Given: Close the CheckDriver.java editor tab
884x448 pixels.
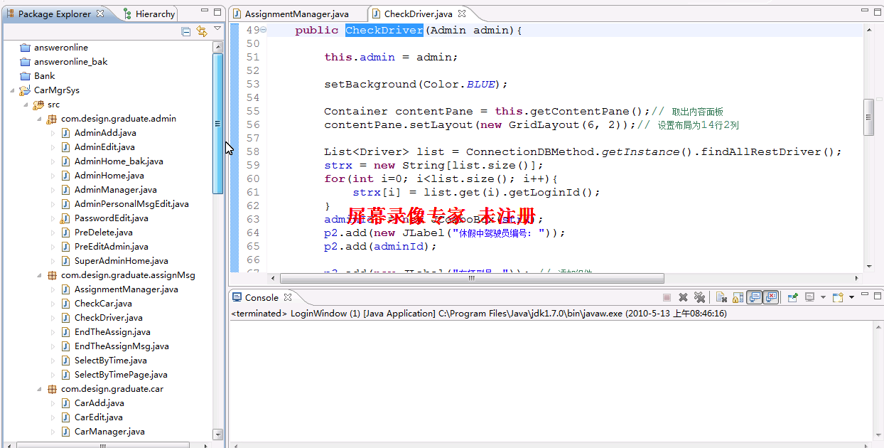Looking at the screenshot, I should point(462,14).
